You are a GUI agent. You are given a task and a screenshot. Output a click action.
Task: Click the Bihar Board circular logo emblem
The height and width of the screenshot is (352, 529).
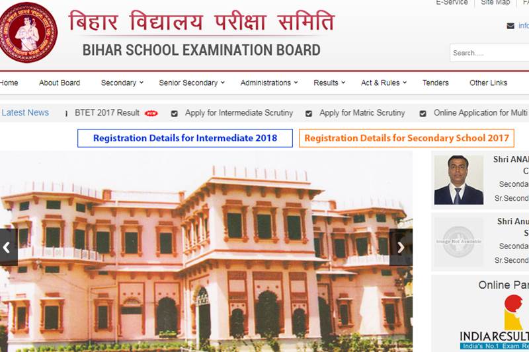click(28, 32)
